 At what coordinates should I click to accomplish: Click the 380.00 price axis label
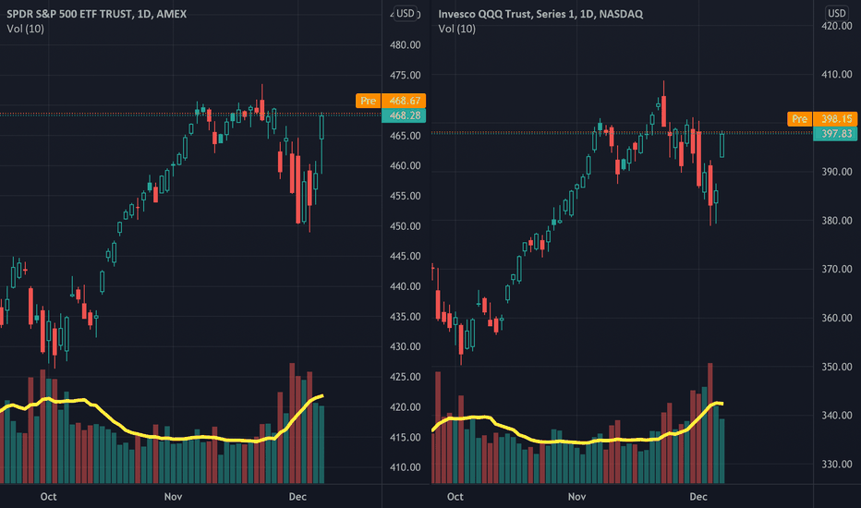[837, 220]
